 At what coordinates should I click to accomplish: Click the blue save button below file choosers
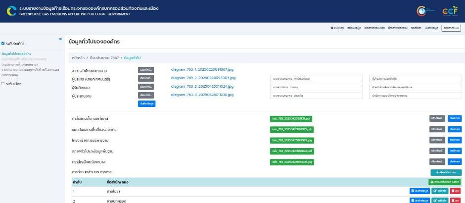[x=146, y=103]
